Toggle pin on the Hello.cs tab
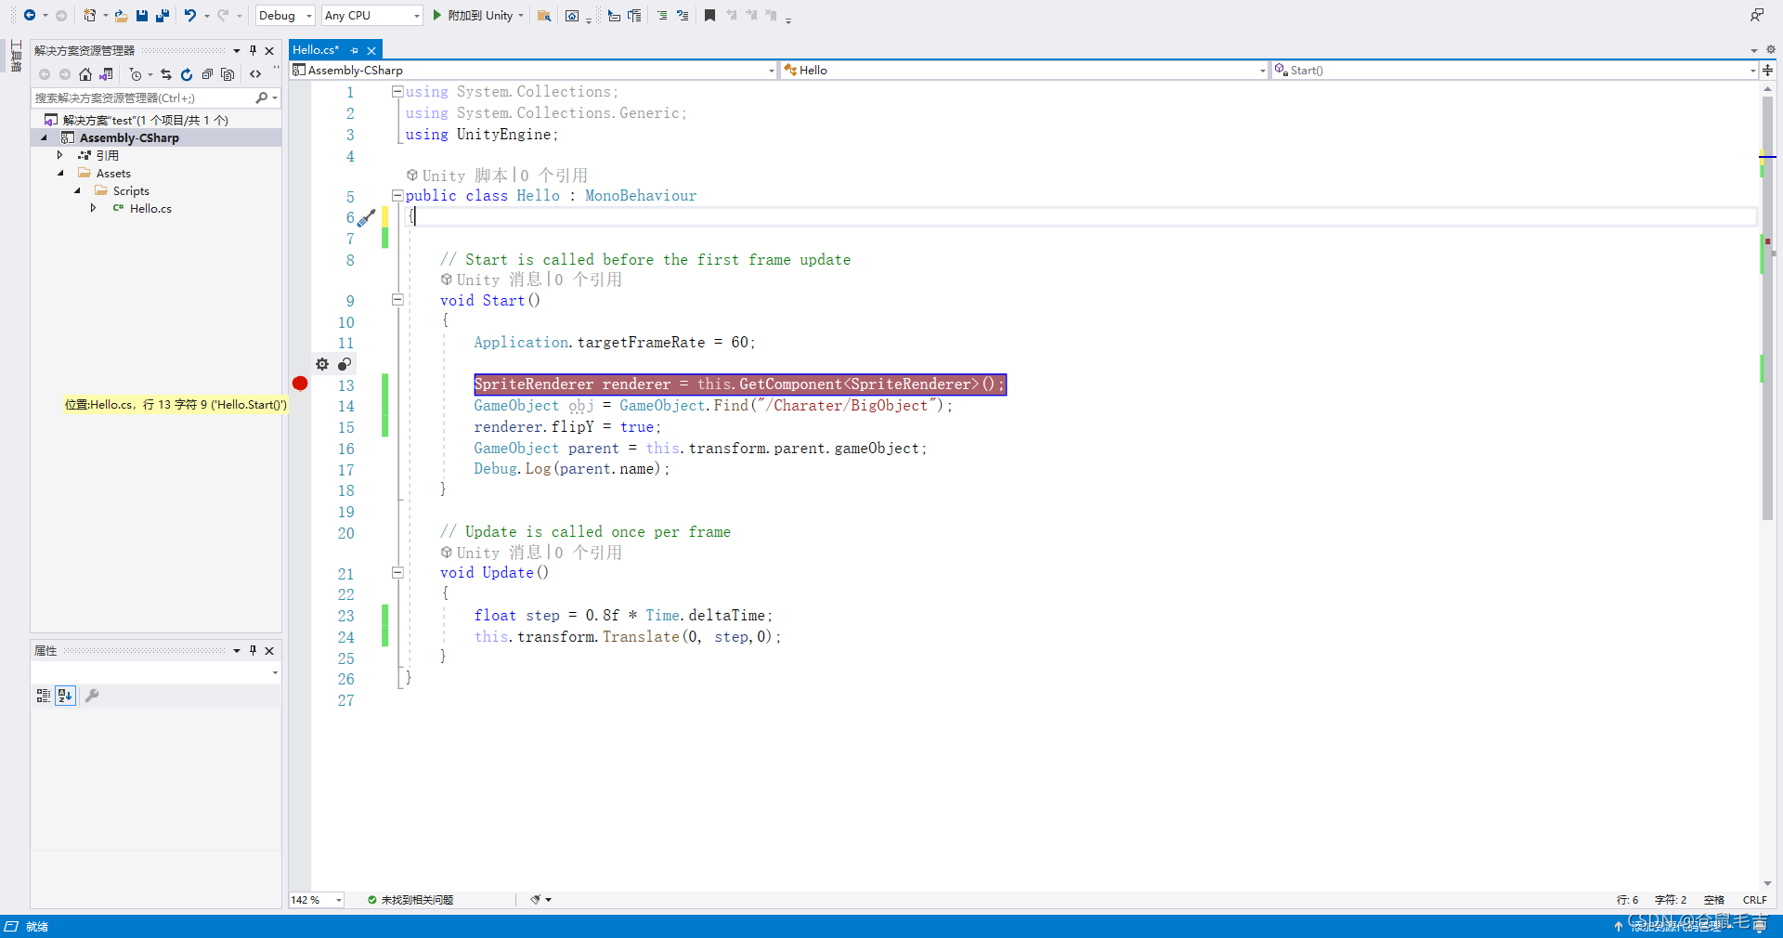The height and width of the screenshot is (938, 1783). [354, 50]
